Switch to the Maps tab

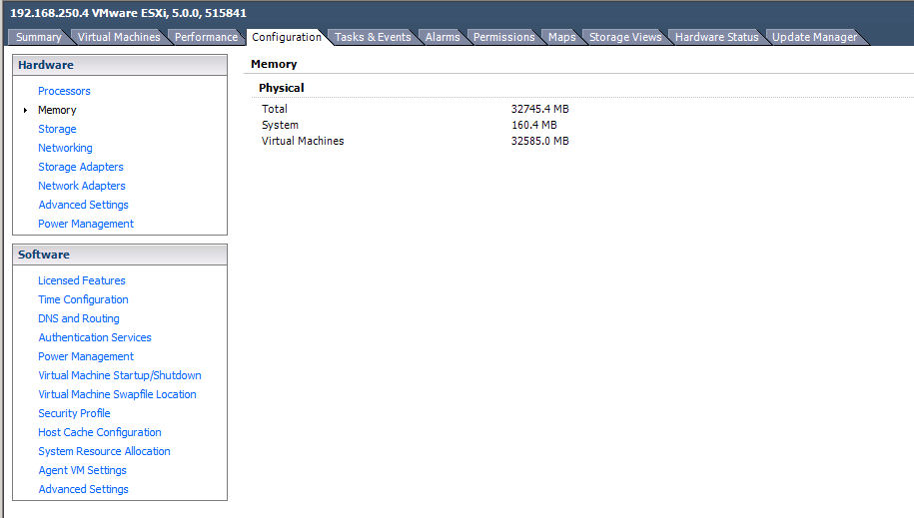[x=562, y=37]
